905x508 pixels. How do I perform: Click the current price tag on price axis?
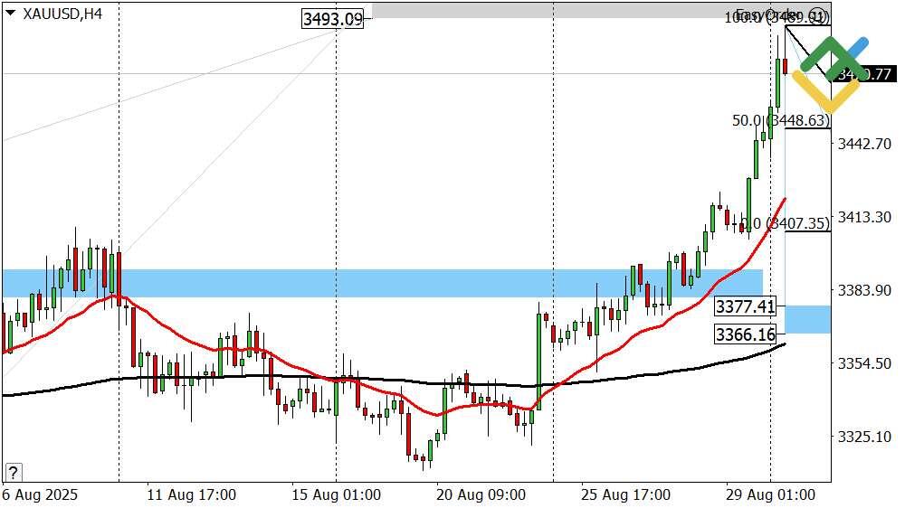click(x=864, y=74)
